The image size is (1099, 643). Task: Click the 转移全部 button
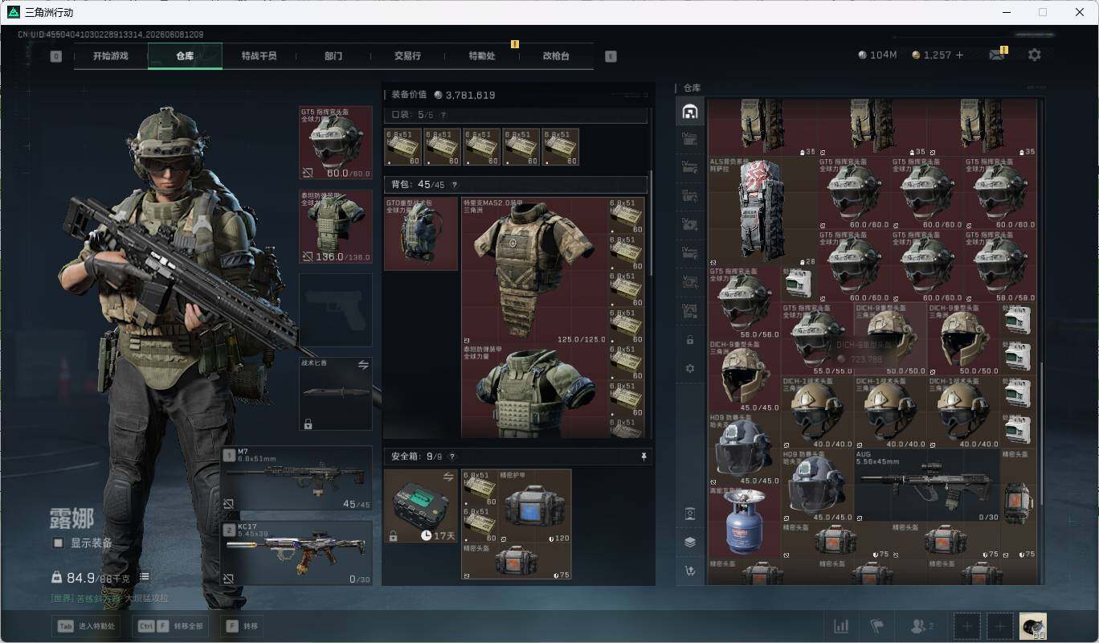click(x=170, y=626)
